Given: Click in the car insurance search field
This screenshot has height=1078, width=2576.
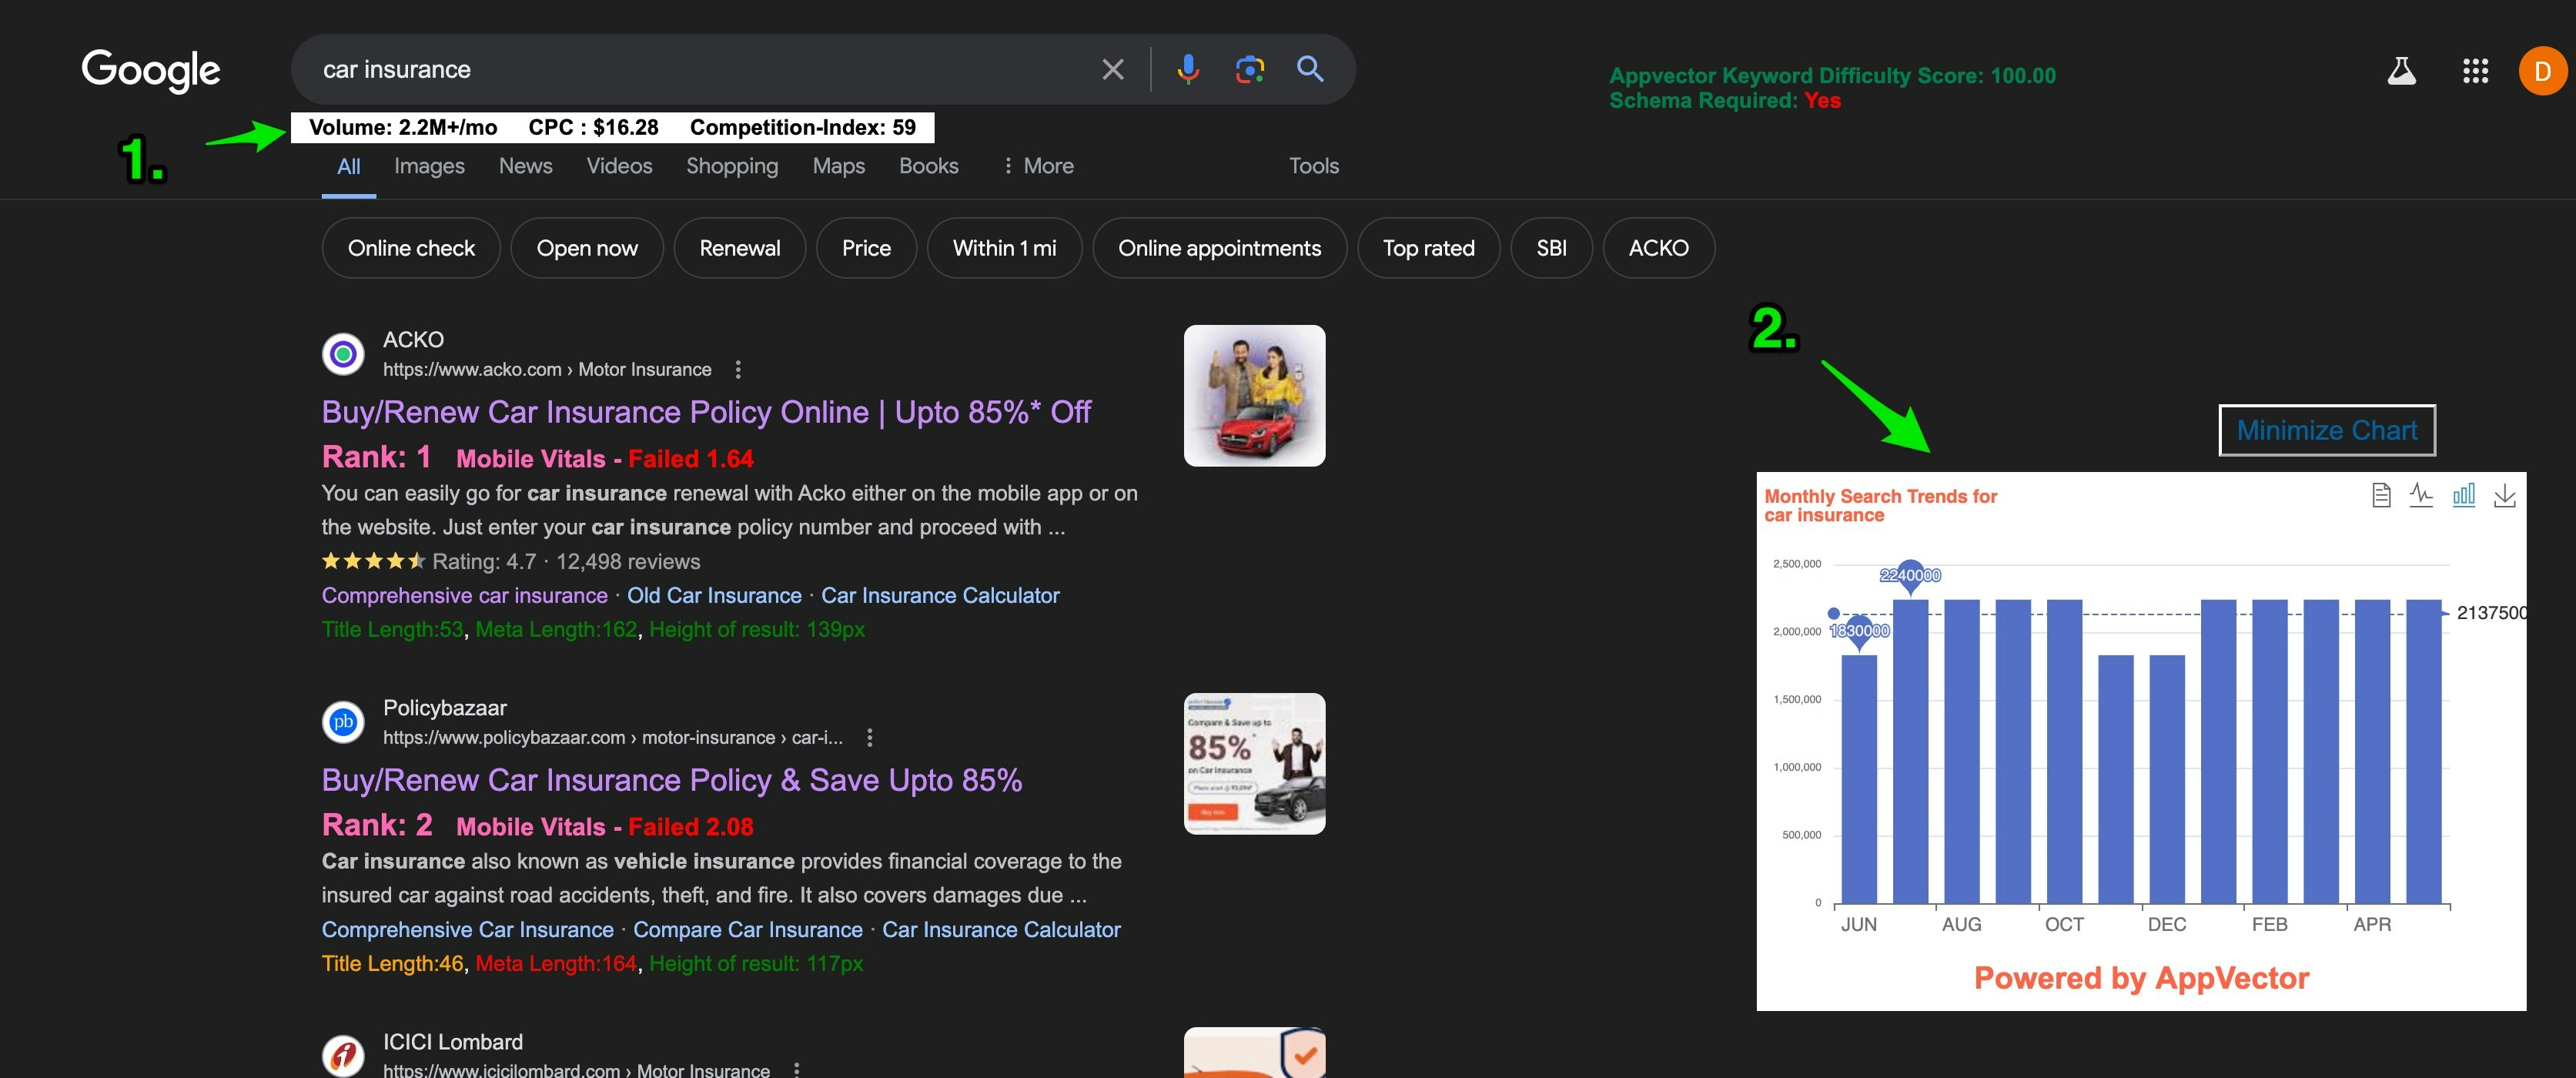Looking at the screenshot, I should coord(700,69).
